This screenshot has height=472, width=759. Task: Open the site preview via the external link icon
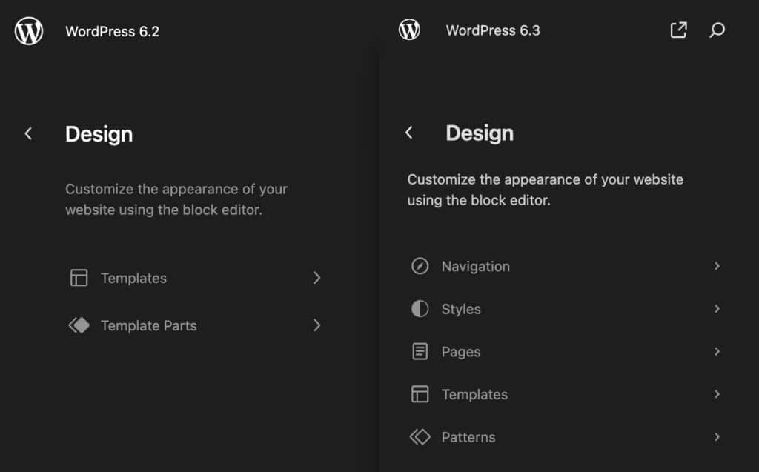pos(677,30)
